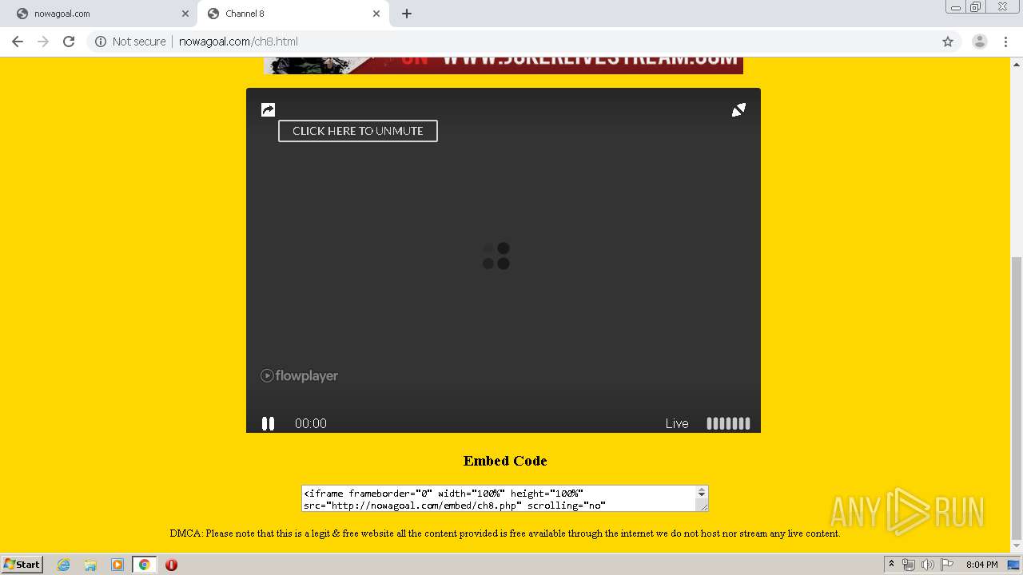This screenshot has height=575, width=1023.
Task: Click the jokerlivestream banner ad
Action: (x=504, y=65)
